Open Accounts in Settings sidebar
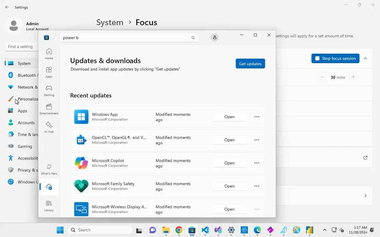 (x=22, y=123)
